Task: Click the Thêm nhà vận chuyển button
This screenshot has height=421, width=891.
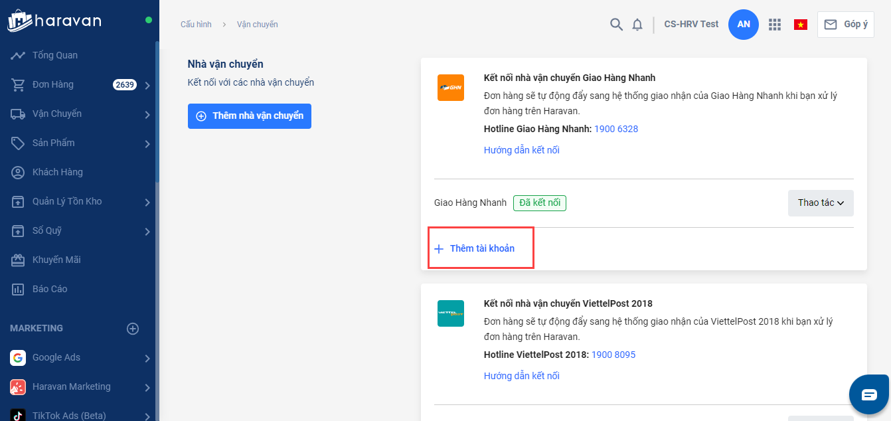Action: tap(250, 116)
